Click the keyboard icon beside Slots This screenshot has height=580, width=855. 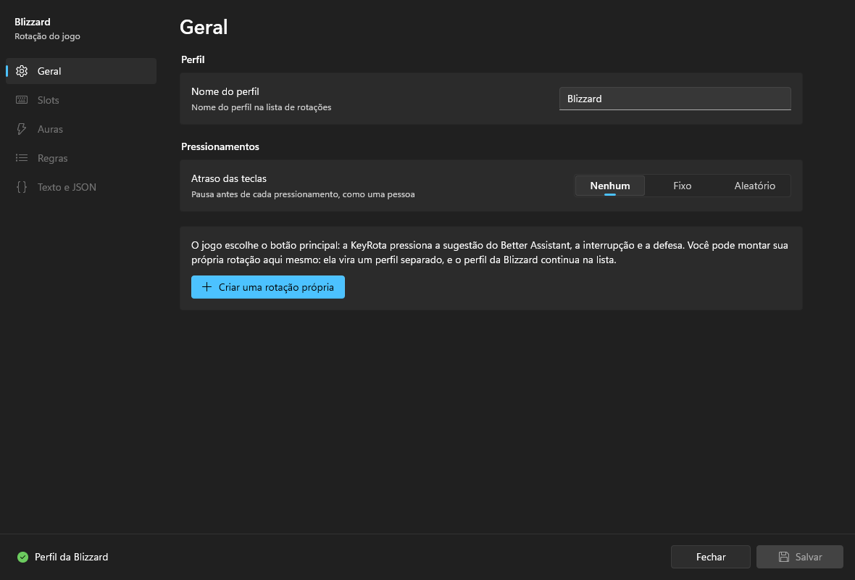tap(22, 100)
